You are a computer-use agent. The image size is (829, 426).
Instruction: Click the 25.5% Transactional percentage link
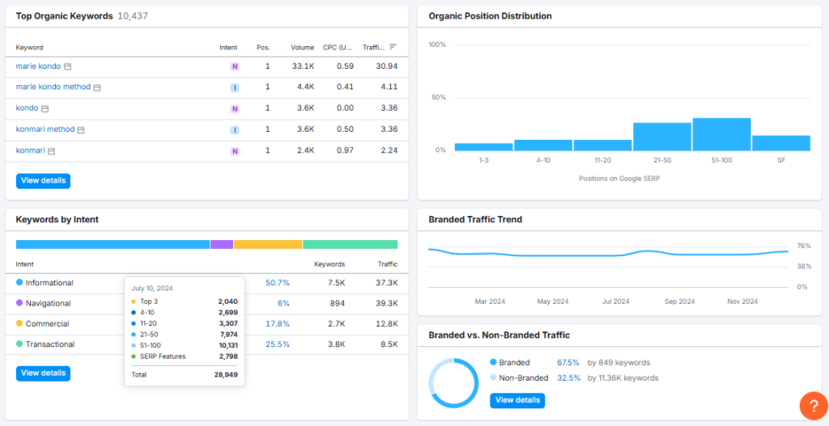pyautogui.click(x=278, y=344)
